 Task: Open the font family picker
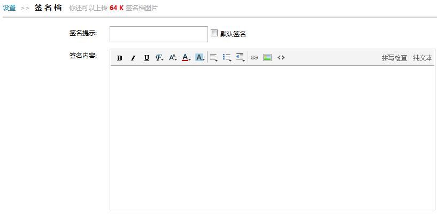[x=159, y=58]
